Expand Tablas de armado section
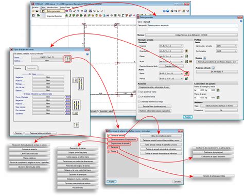 tap(116, 136)
